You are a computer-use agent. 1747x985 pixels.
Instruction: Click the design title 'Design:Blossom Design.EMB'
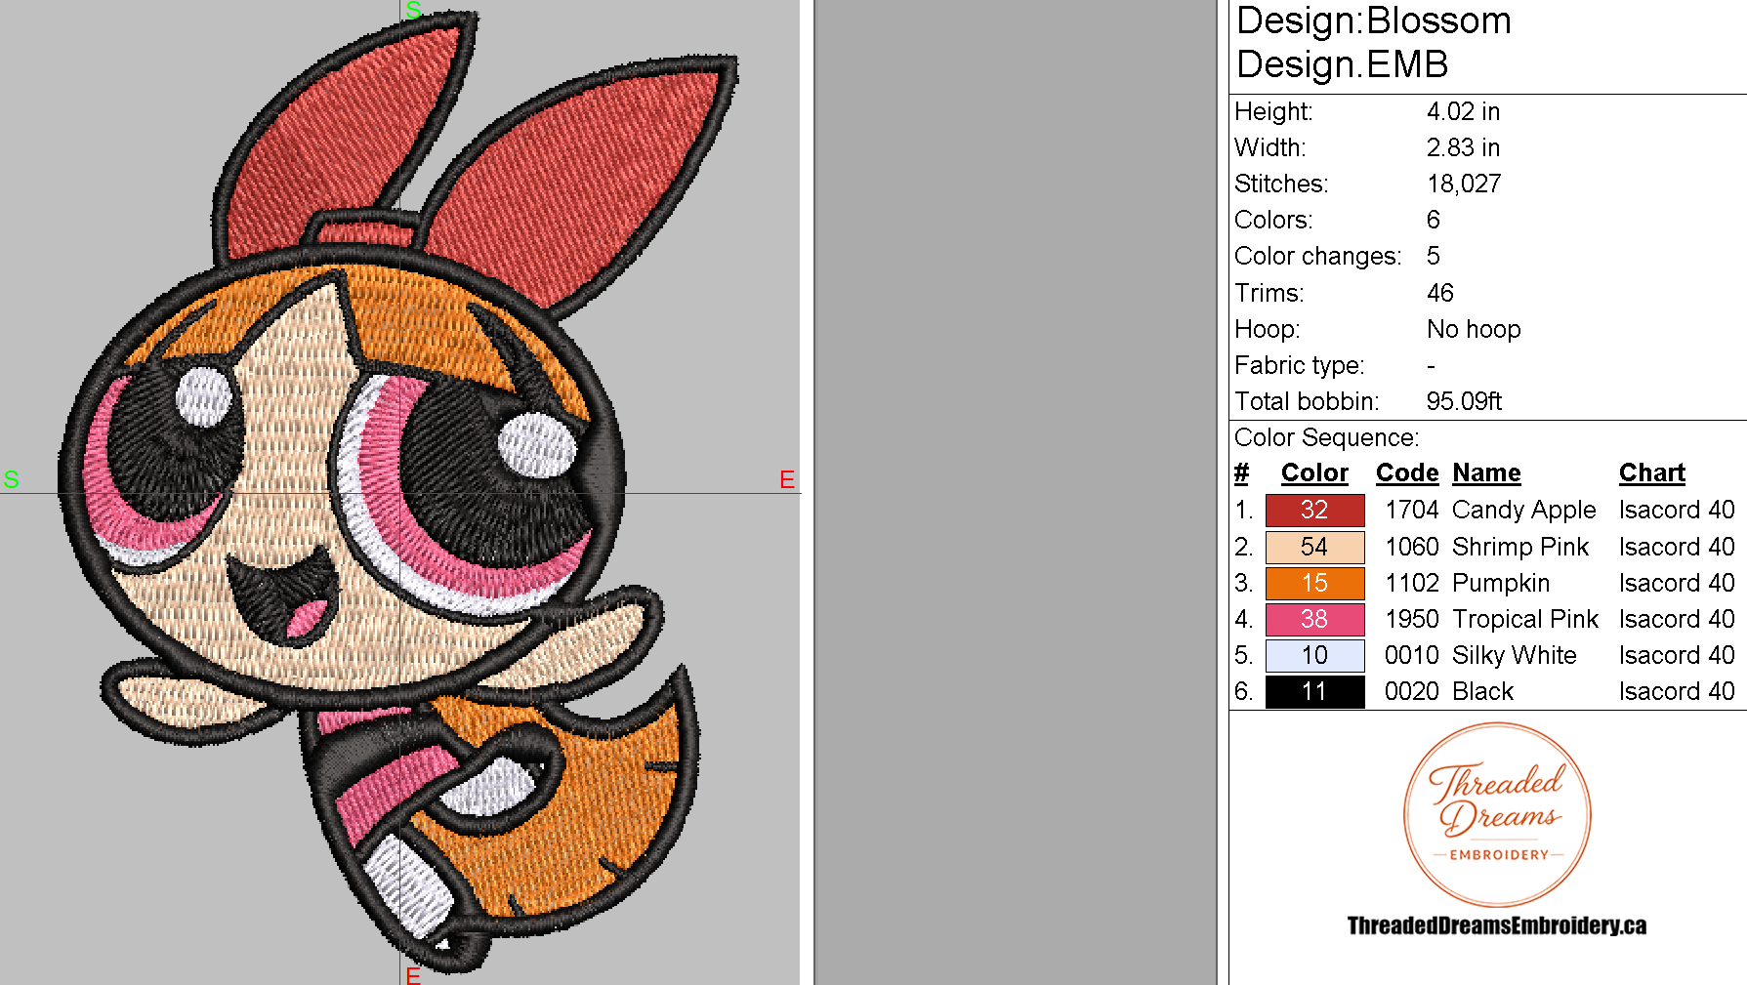[1373, 42]
